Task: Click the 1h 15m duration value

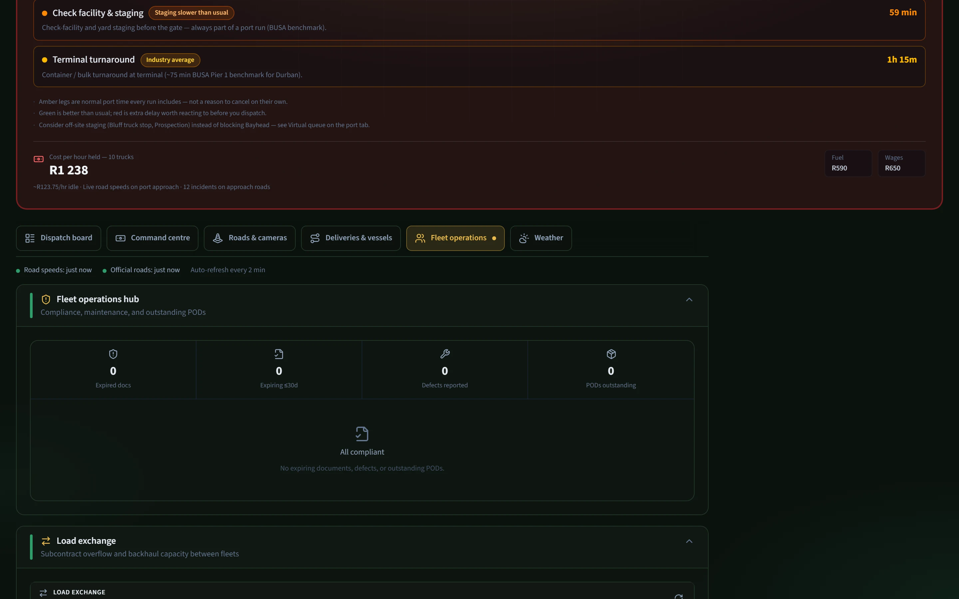Action: tap(901, 60)
